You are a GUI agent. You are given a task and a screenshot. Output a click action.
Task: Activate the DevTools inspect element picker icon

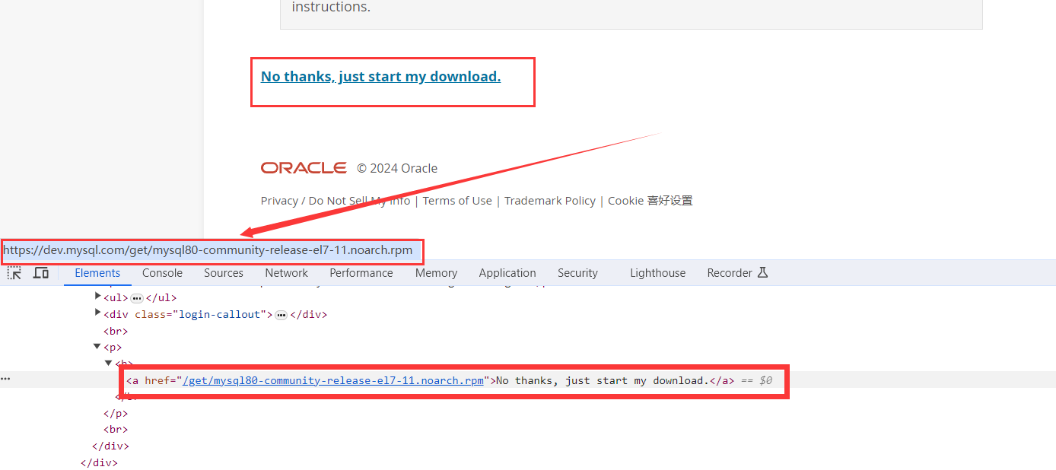tap(14, 273)
